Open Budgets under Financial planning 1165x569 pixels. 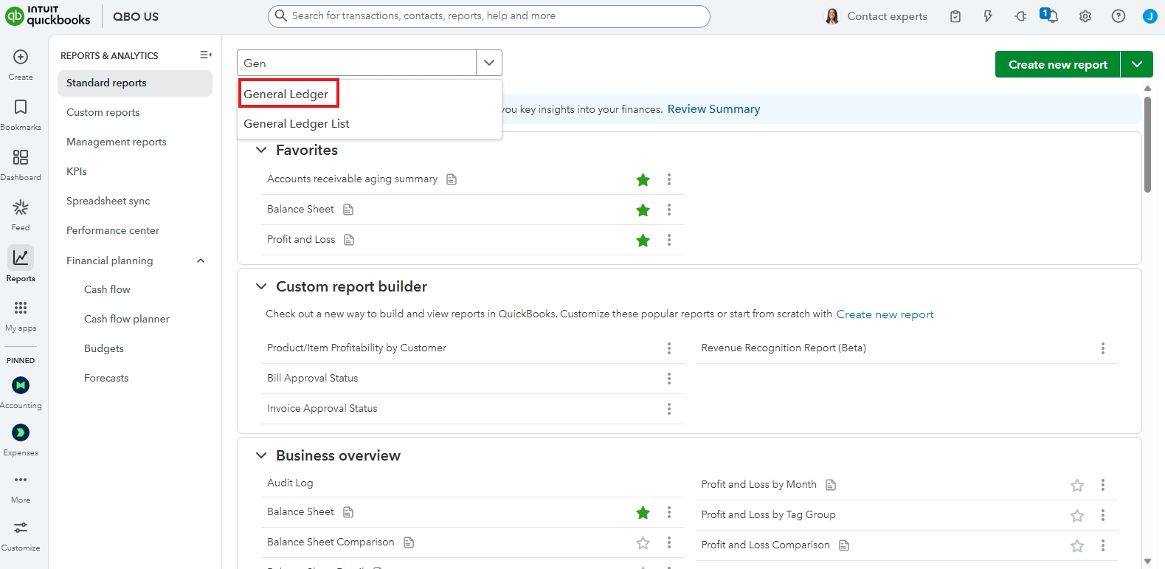point(104,348)
